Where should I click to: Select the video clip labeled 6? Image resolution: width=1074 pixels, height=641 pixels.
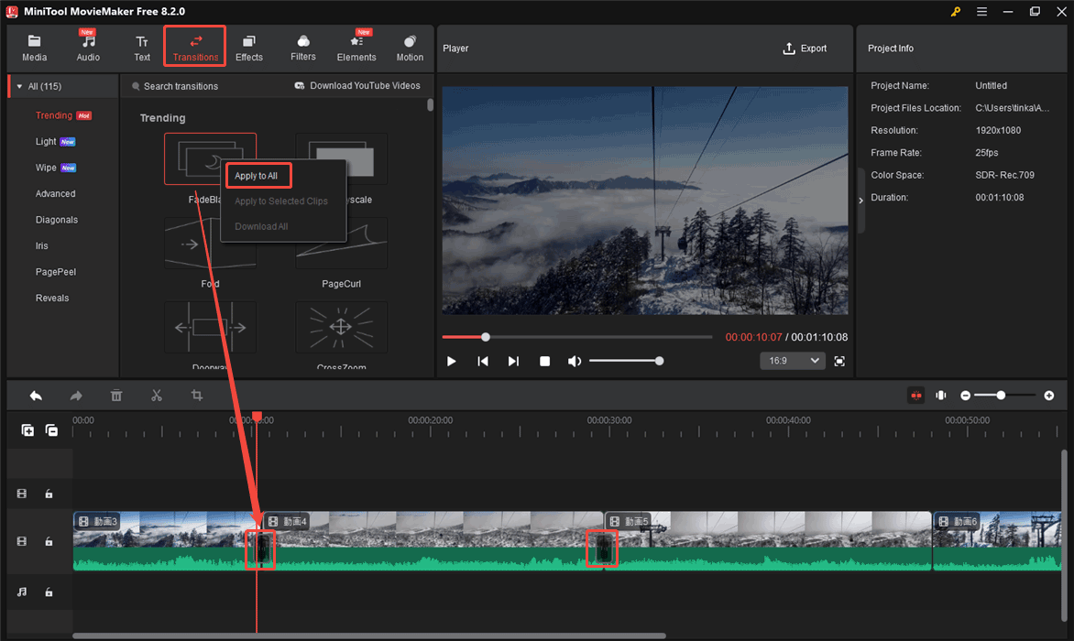(x=997, y=540)
